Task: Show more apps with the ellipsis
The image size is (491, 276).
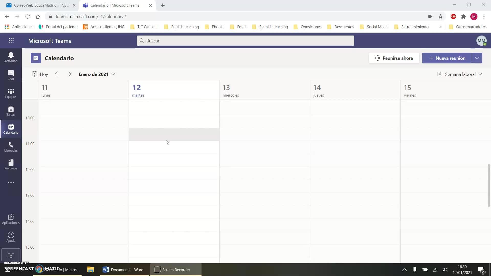Action: pos(11,182)
